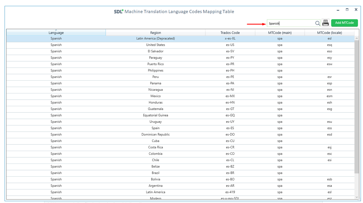Screen dimensions: 363x203
Task: Select the Chile region cell
Action: (x=155, y=160)
